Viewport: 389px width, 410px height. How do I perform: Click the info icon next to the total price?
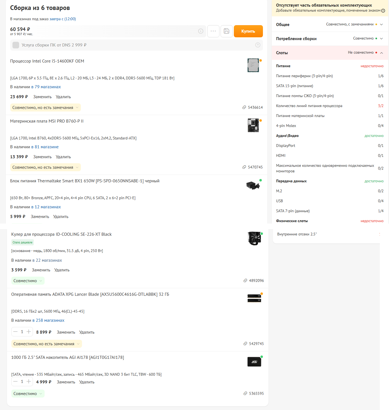click(x=201, y=31)
